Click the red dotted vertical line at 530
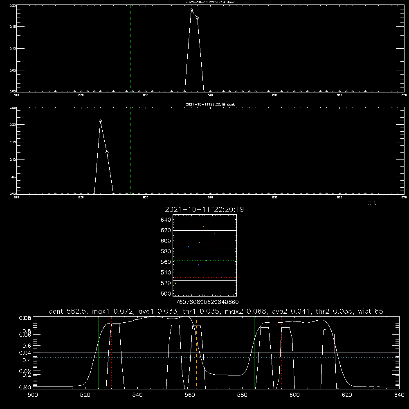This screenshot has width=409, height=409. tap(111, 353)
